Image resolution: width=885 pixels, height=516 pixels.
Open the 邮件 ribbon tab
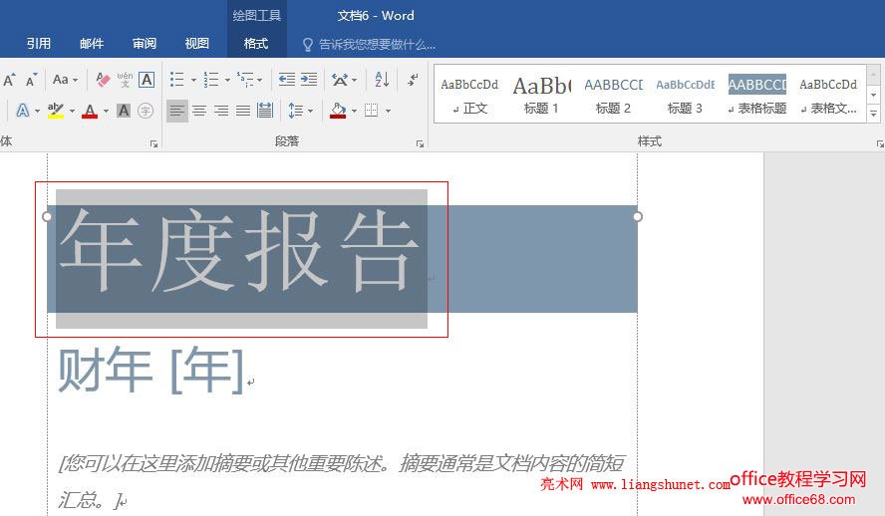(x=92, y=44)
